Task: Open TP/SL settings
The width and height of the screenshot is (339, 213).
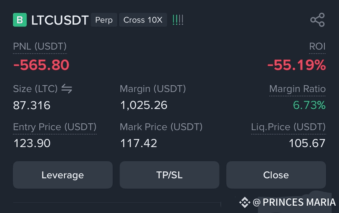Action: [169, 175]
